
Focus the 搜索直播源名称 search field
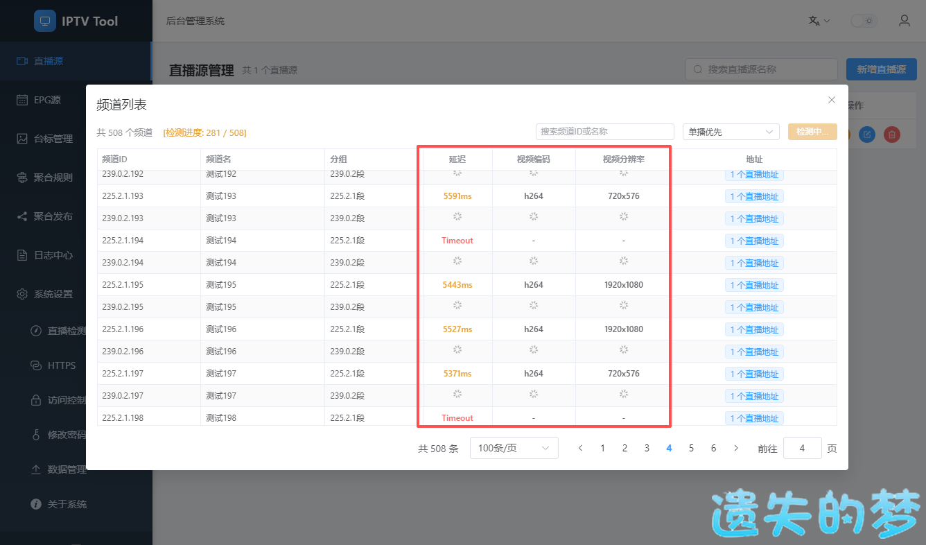(762, 69)
